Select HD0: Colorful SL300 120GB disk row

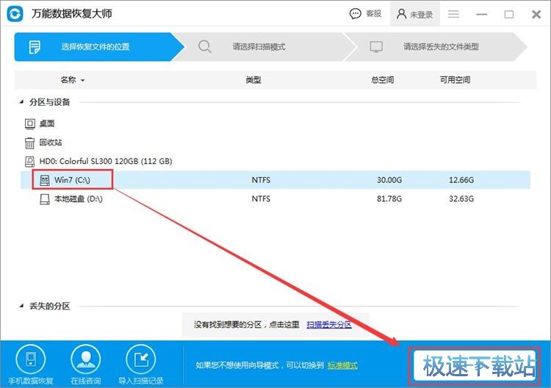[x=106, y=162]
